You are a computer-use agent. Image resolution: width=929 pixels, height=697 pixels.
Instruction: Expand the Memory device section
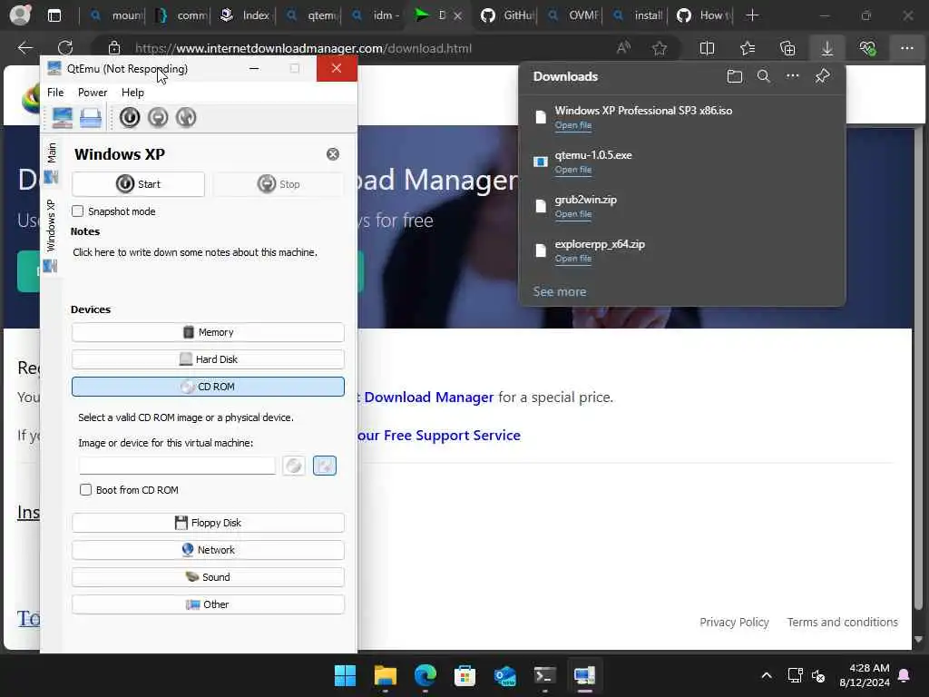click(x=208, y=332)
